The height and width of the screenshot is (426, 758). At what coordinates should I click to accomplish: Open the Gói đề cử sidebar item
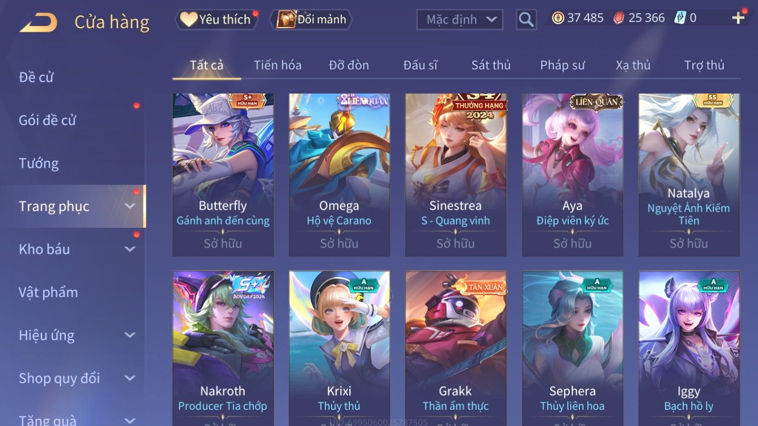coord(47,120)
